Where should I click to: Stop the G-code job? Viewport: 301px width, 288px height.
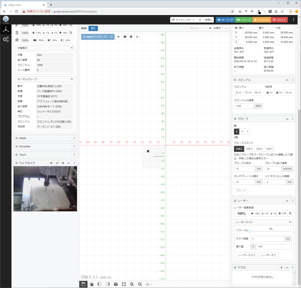point(131,37)
